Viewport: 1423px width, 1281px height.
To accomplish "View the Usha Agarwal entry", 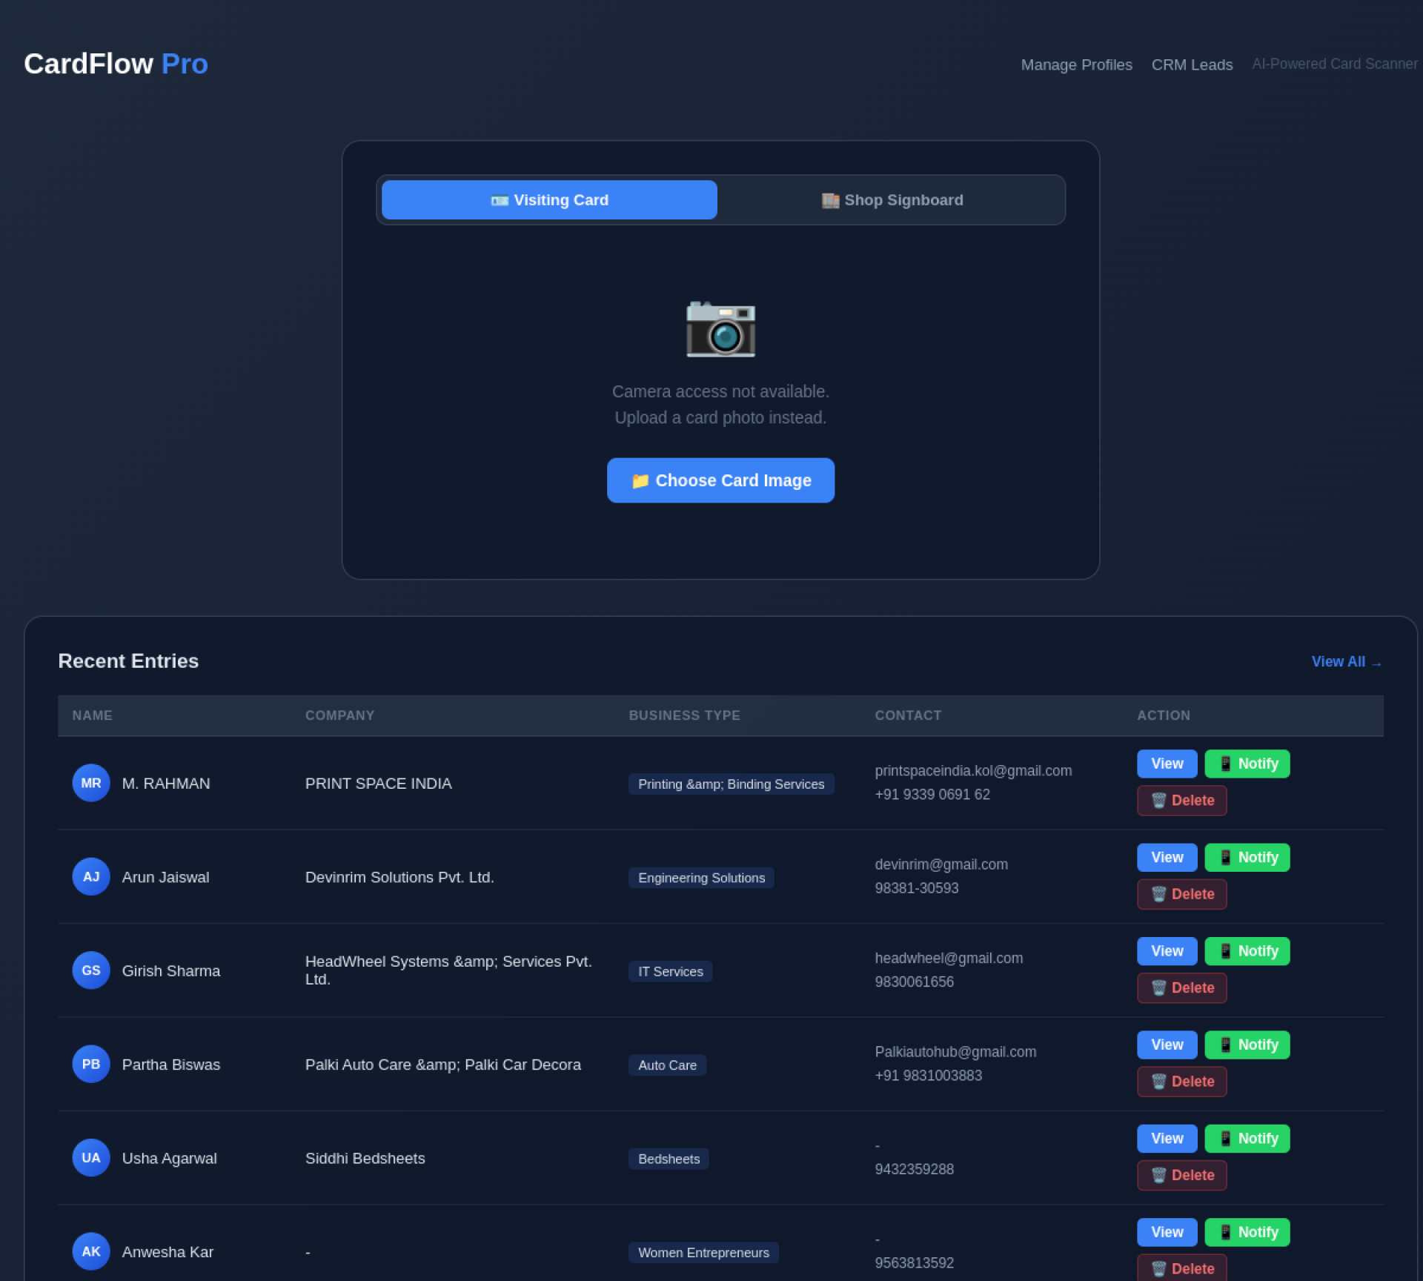I will pos(1167,1139).
